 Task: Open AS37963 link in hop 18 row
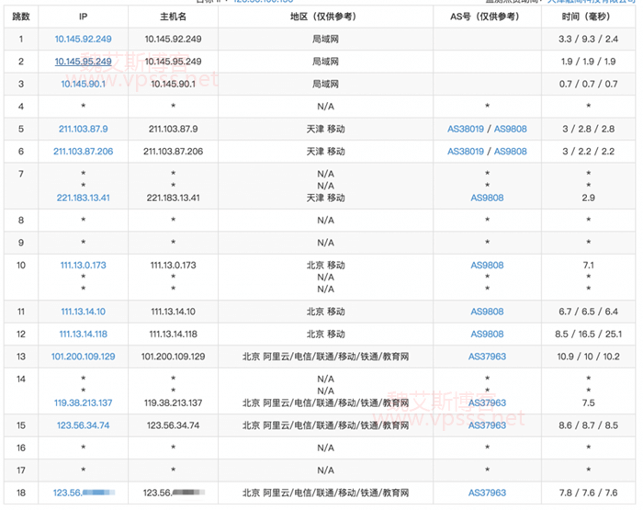tap(487, 493)
